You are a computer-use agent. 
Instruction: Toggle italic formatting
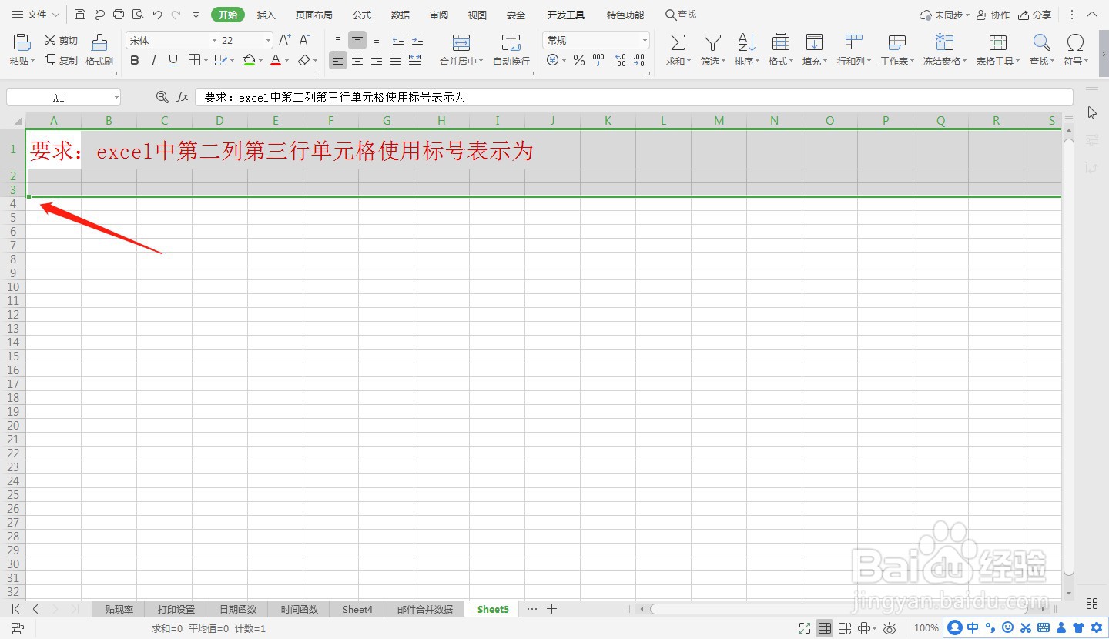click(x=154, y=60)
